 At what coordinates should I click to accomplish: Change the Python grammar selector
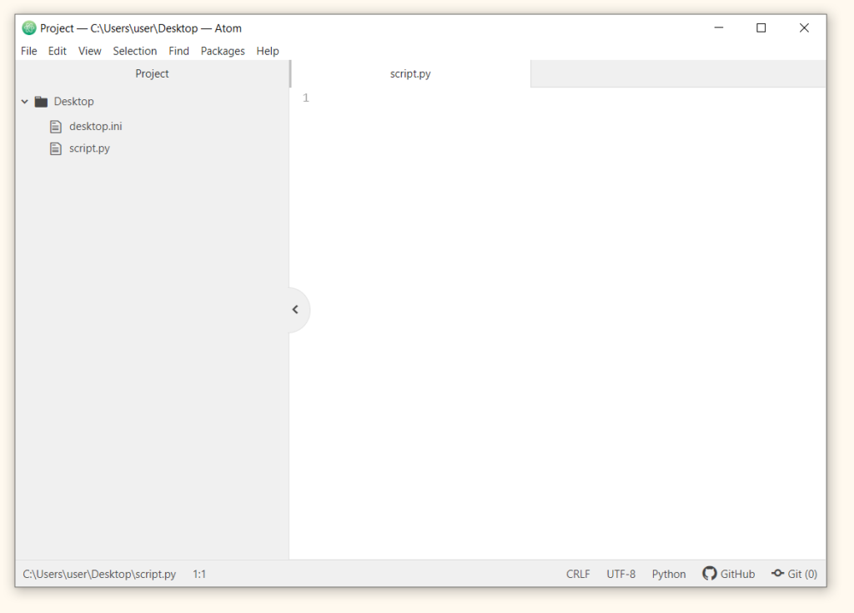click(669, 574)
